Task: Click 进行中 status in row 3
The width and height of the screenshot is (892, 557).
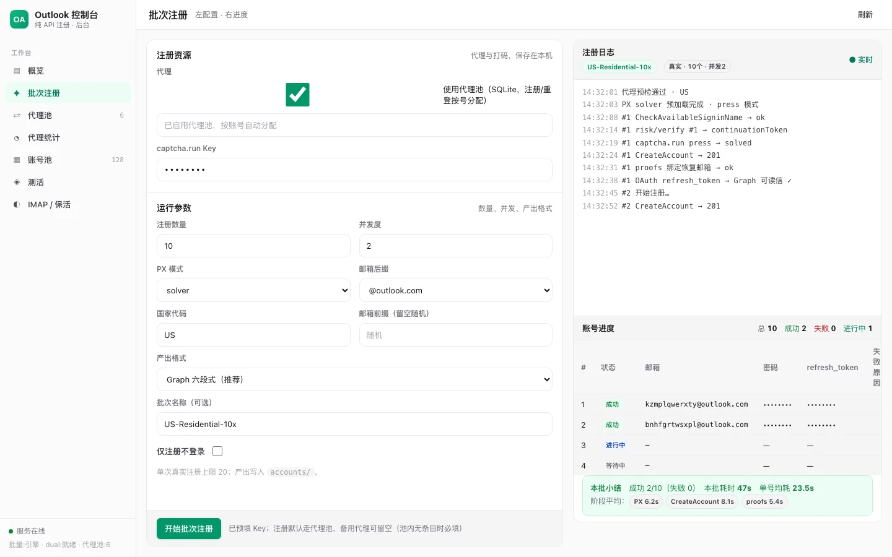Action: pos(615,446)
